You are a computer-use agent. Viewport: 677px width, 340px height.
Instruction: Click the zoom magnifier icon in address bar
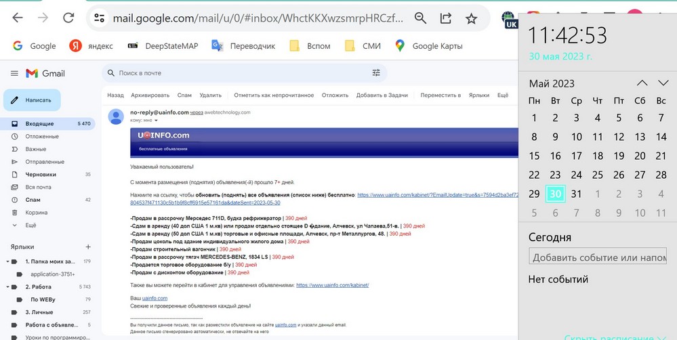tap(420, 18)
